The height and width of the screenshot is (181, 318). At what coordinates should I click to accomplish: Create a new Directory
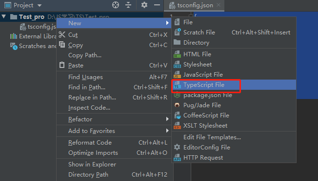point(234,43)
